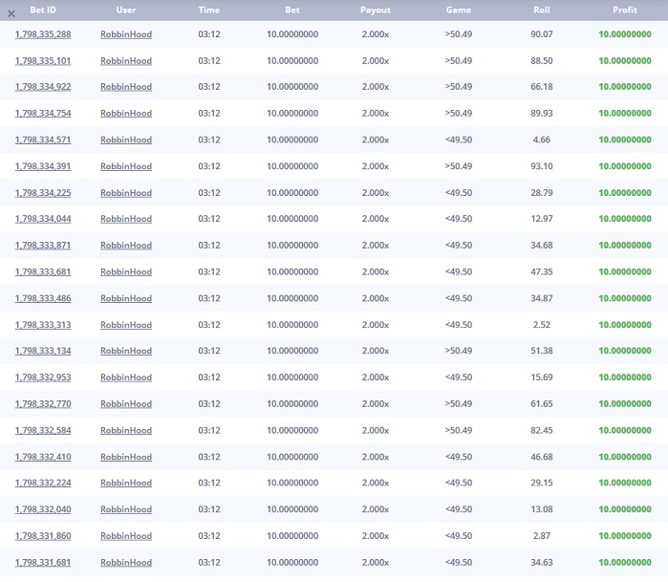Open bet ID 1,798,334,571

click(x=43, y=140)
